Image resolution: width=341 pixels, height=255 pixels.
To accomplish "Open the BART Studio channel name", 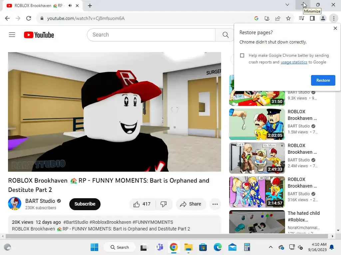I will (40, 201).
